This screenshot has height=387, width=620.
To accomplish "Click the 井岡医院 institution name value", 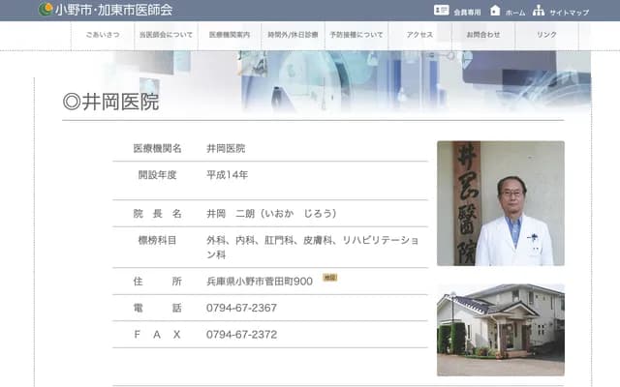I will pos(226,148).
